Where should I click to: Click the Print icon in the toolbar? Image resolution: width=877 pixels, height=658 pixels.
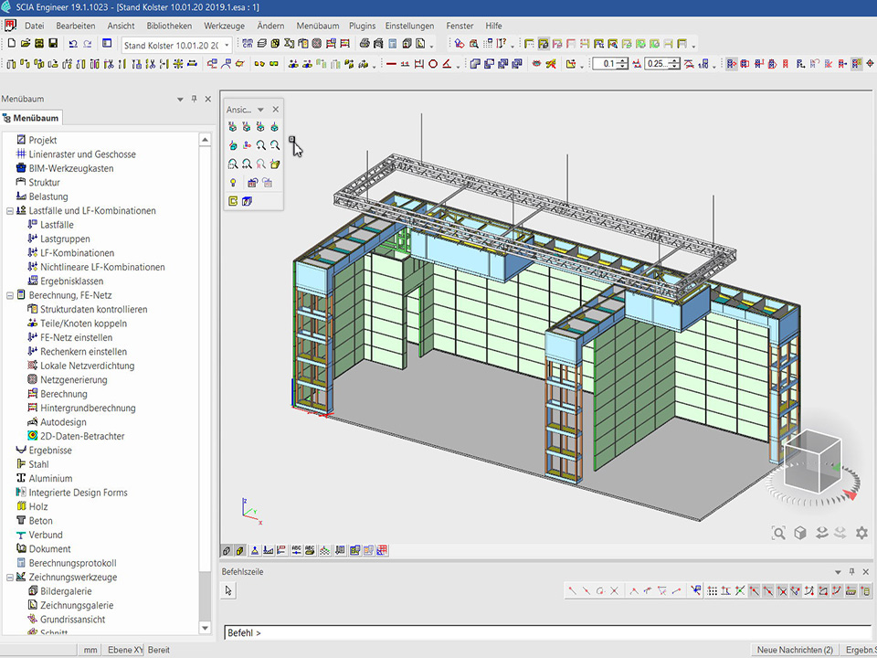point(365,44)
